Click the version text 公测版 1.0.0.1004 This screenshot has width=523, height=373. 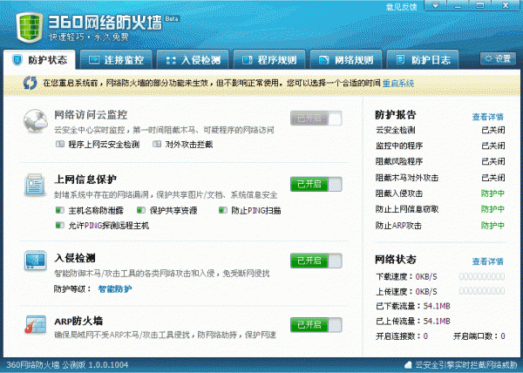click(95, 364)
